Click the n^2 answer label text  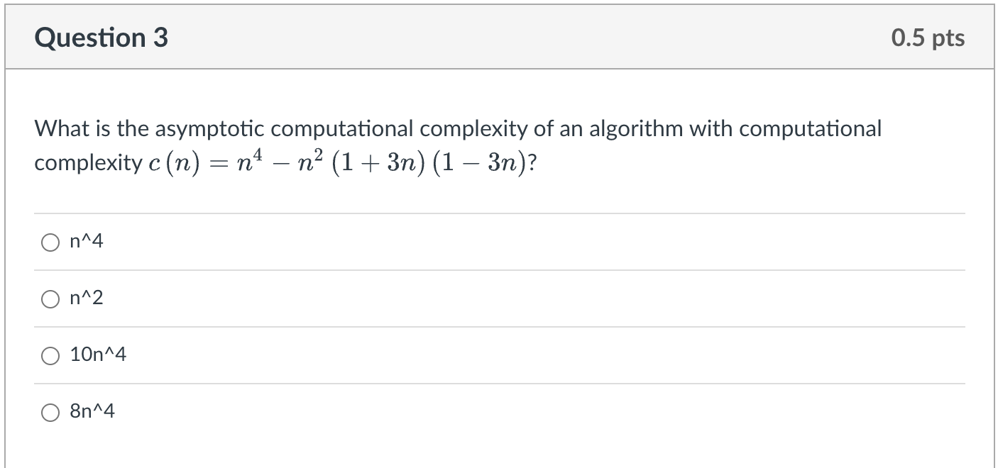point(84,299)
